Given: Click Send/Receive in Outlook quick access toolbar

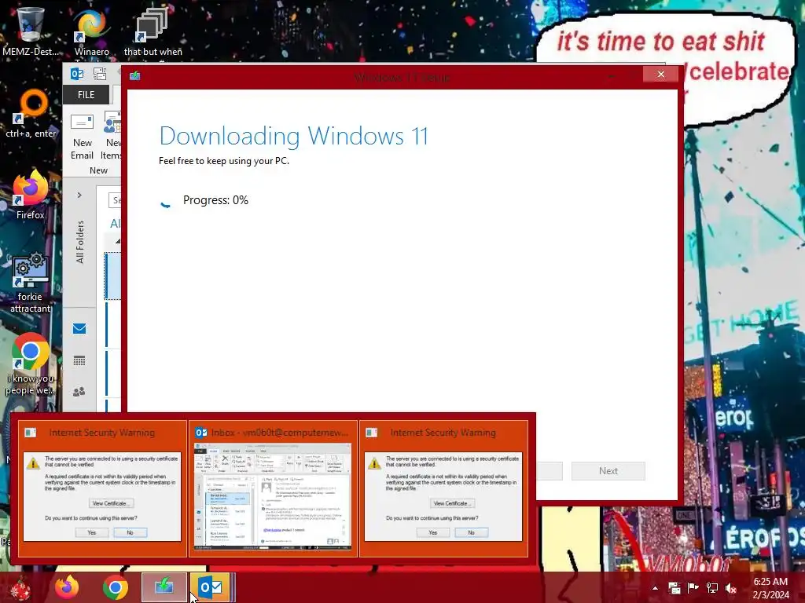Looking at the screenshot, I should 100,75.
